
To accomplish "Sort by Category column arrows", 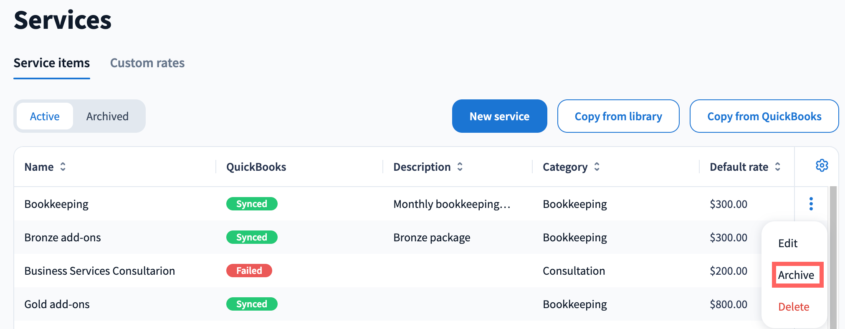I will [x=597, y=167].
